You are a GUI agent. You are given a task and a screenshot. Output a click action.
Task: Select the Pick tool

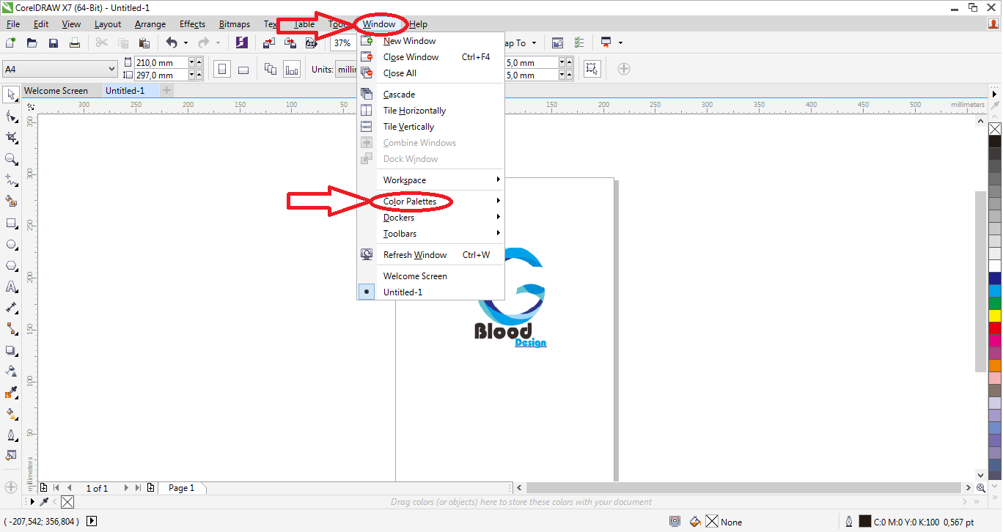click(10, 95)
